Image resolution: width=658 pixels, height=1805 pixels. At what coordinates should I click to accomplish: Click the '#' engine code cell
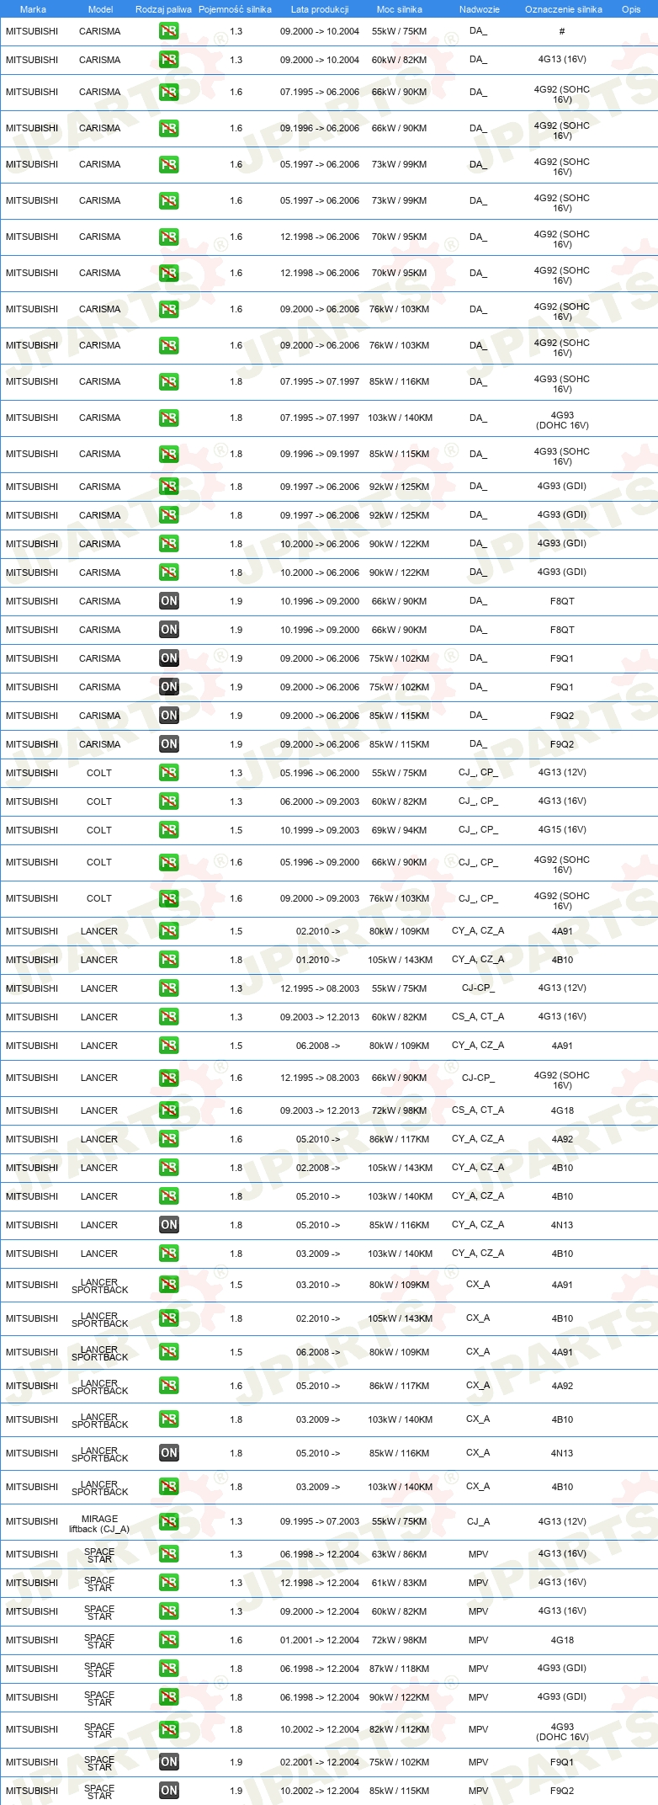point(562,31)
